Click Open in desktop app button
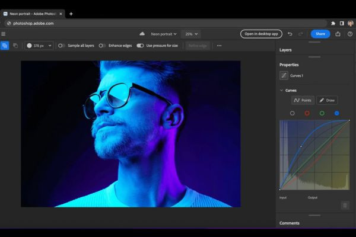This screenshot has width=356, height=237. tap(261, 34)
